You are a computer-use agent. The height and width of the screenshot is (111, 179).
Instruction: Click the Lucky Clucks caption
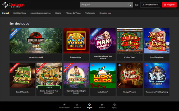[103, 92]
